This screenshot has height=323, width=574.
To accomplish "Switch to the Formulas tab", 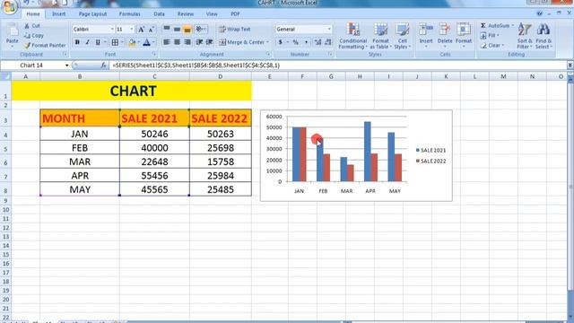I will [129, 14].
